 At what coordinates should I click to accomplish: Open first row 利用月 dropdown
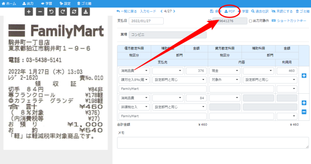coord(287,89)
